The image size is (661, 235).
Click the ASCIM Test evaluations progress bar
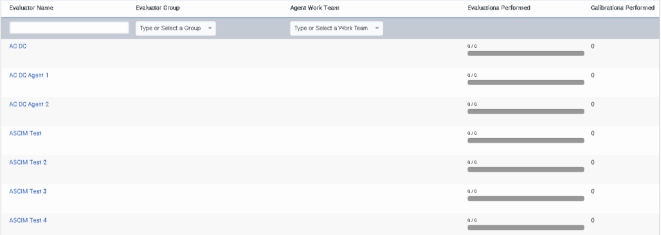click(525, 141)
